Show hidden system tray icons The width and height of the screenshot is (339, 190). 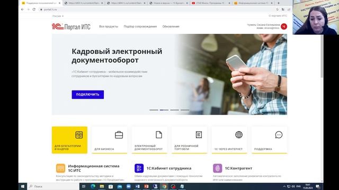pyautogui.click(x=284, y=186)
